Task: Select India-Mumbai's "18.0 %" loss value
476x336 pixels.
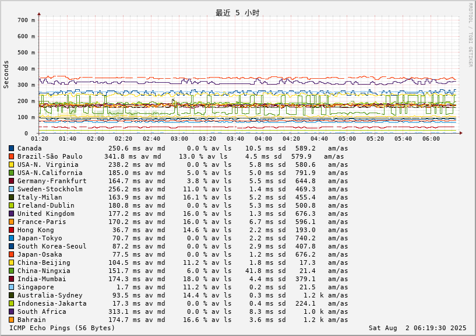Action: pos(195,279)
